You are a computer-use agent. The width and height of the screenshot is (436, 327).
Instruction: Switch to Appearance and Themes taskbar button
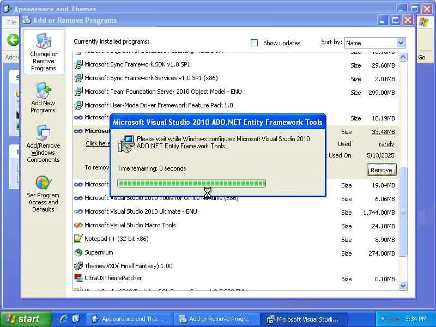pos(129,319)
